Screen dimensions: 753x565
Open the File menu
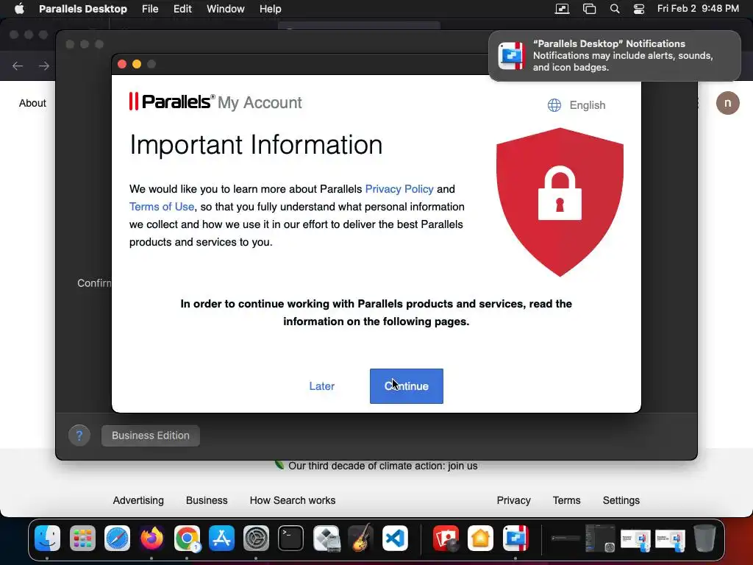[x=150, y=9]
